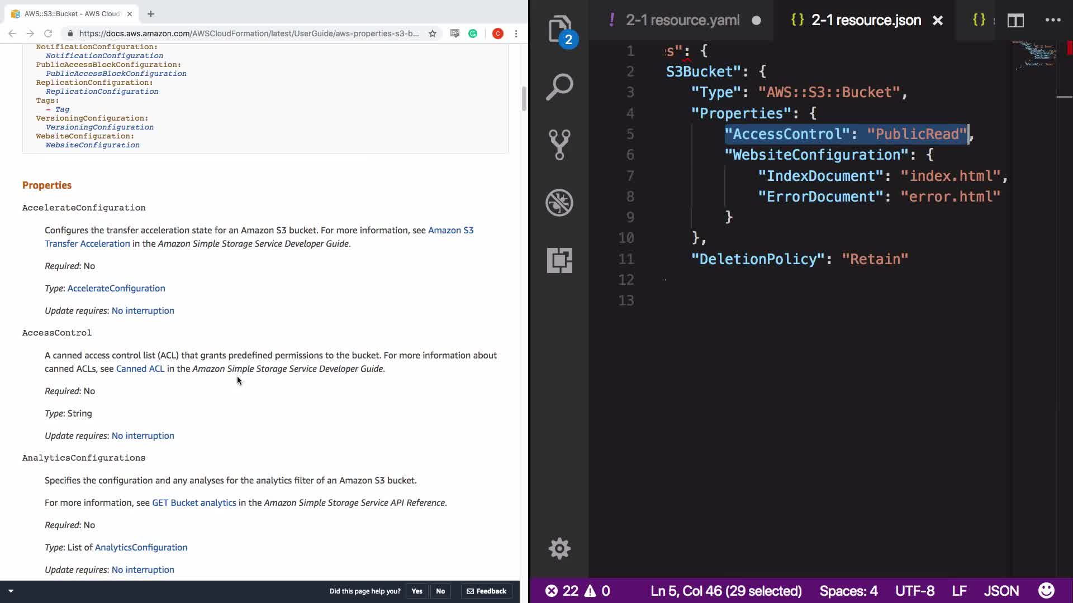1073x603 pixels.
Task: Change the Spaces: 4 indentation setting
Action: tap(848, 591)
